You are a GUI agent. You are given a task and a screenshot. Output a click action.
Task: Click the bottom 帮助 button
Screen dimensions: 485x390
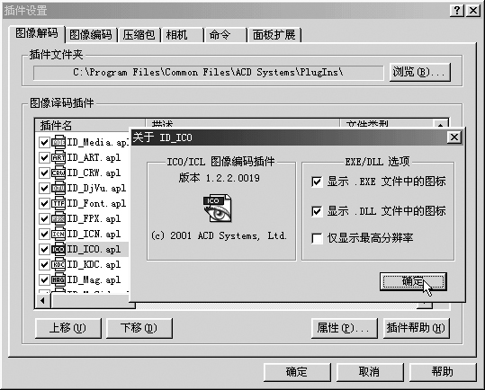tap(443, 372)
